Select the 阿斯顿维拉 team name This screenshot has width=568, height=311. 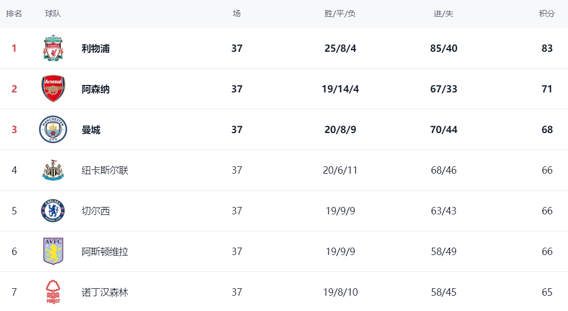(105, 252)
